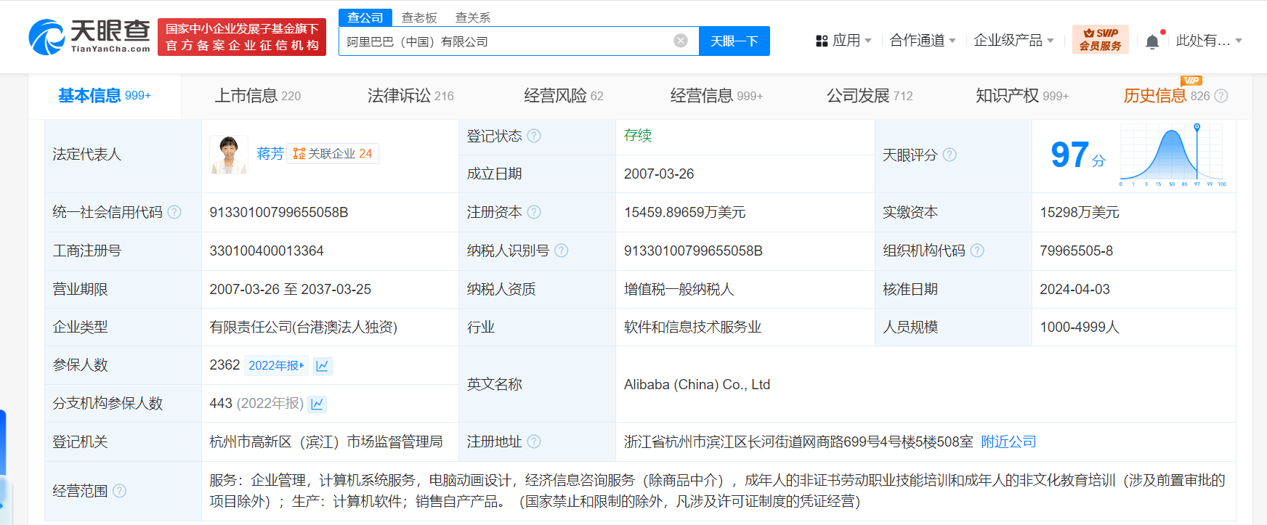Screen dimensions: 1267x525
Task: Switch to the 查关系 search tab
Action: (x=473, y=17)
